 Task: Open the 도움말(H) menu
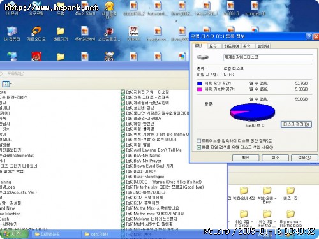click(x=15, y=74)
